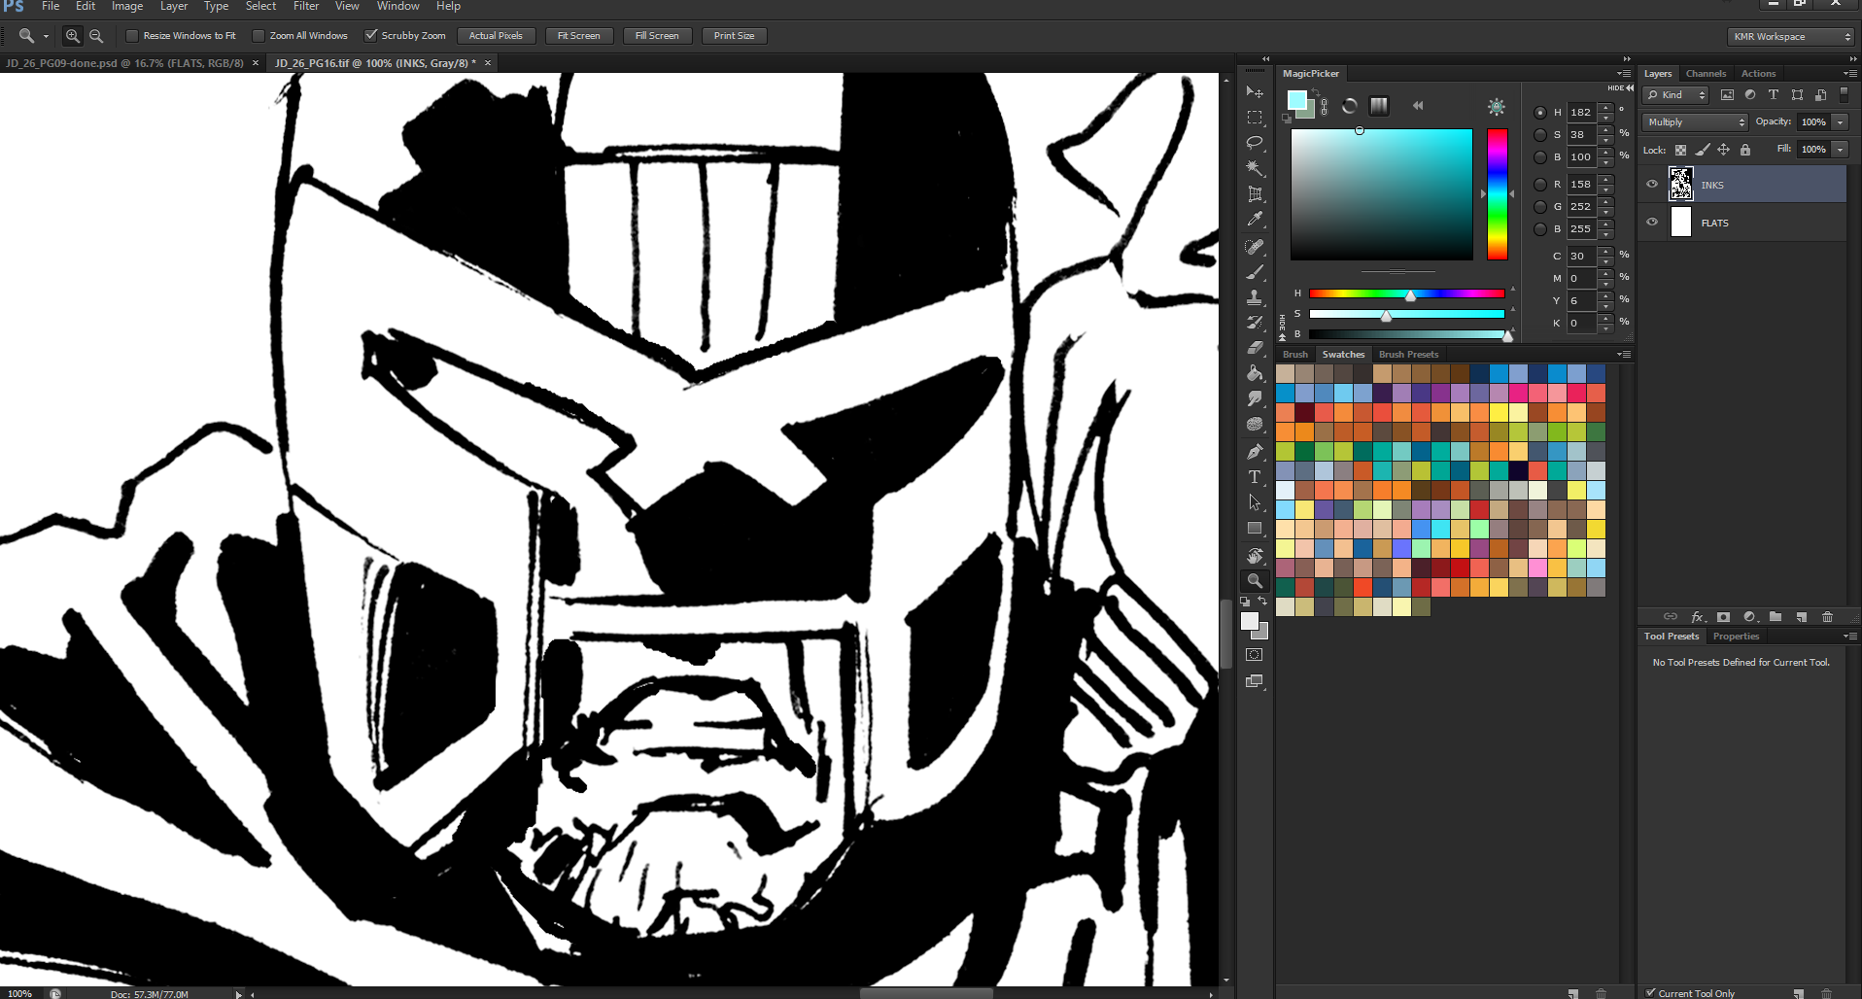Open the KMR Workspace dropdown
This screenshot has width=1862, height=999.
pyautogui.click(x=1792, y=37)
